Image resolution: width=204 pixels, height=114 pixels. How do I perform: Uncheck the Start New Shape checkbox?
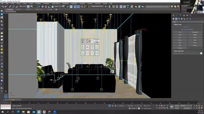click(182, 29)
